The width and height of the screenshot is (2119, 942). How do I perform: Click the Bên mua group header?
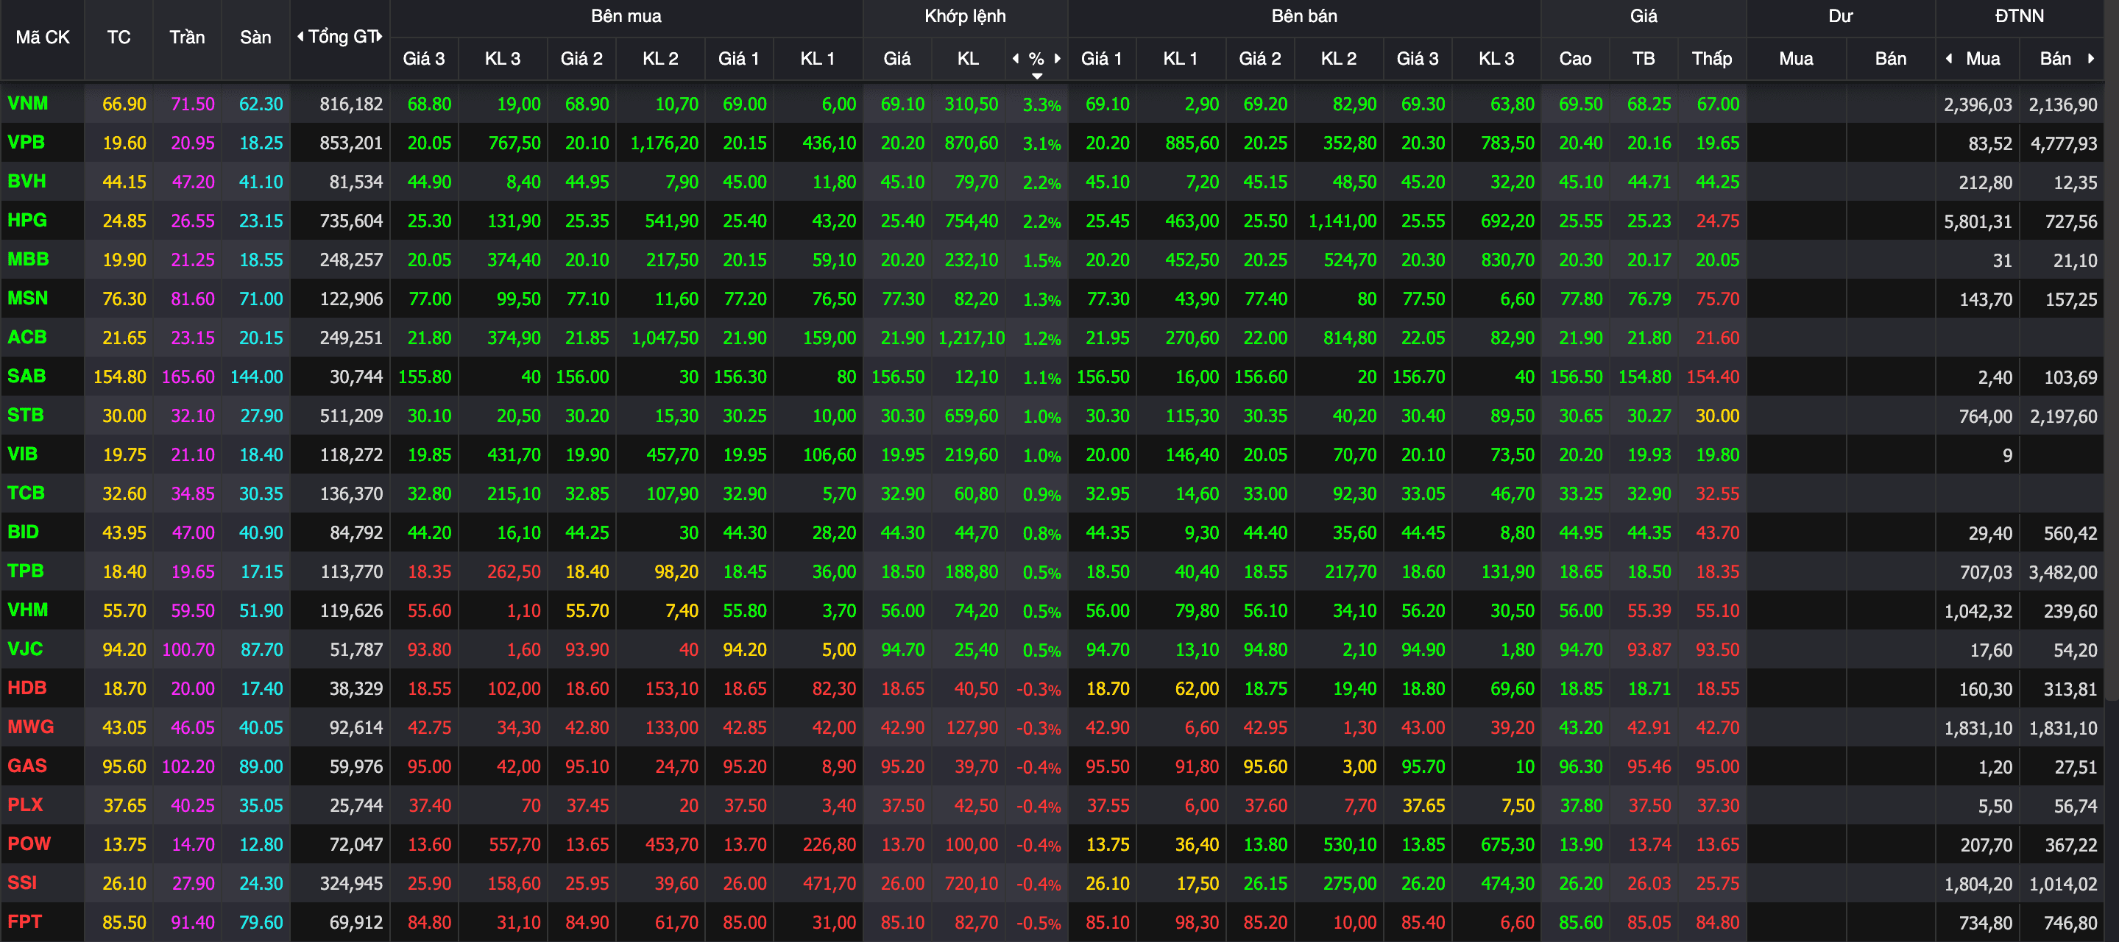coord(626,16)
